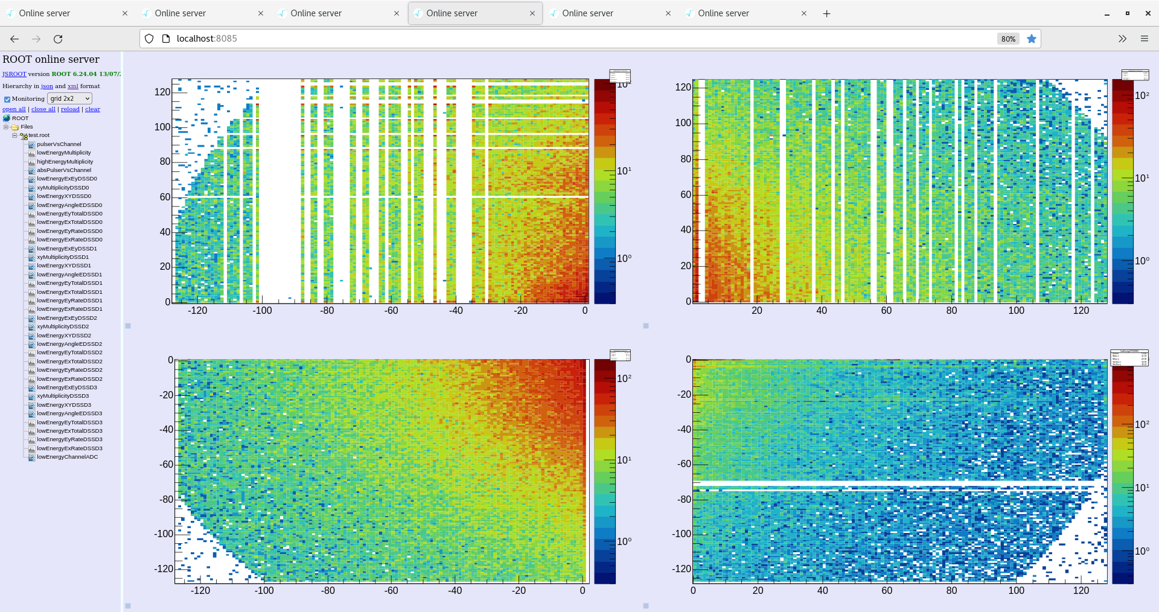Click the bookmark star icon
1159x612 pixels.
click(1032, 39)
